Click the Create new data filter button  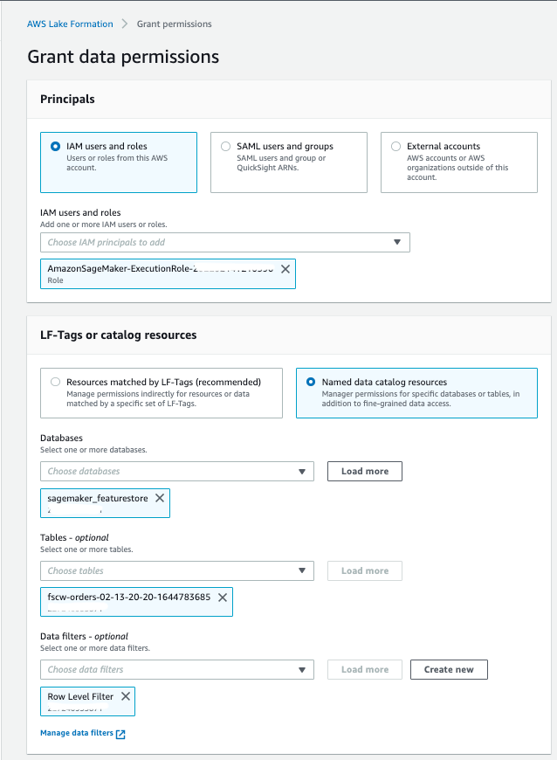click(x=449, y=670)
